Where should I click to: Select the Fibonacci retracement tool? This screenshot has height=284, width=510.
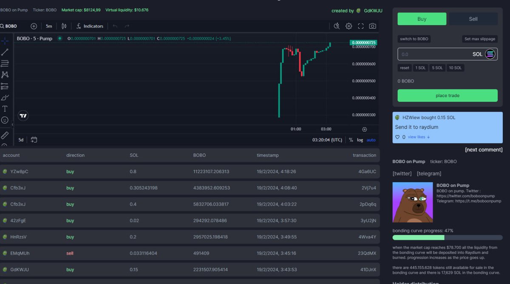click(x=5, y=63)
